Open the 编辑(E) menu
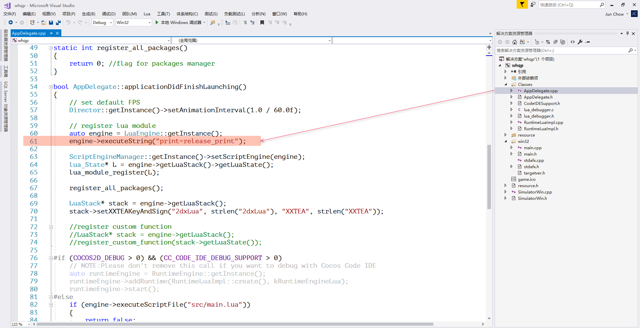640x328 pixels. [x=29, y=14]
